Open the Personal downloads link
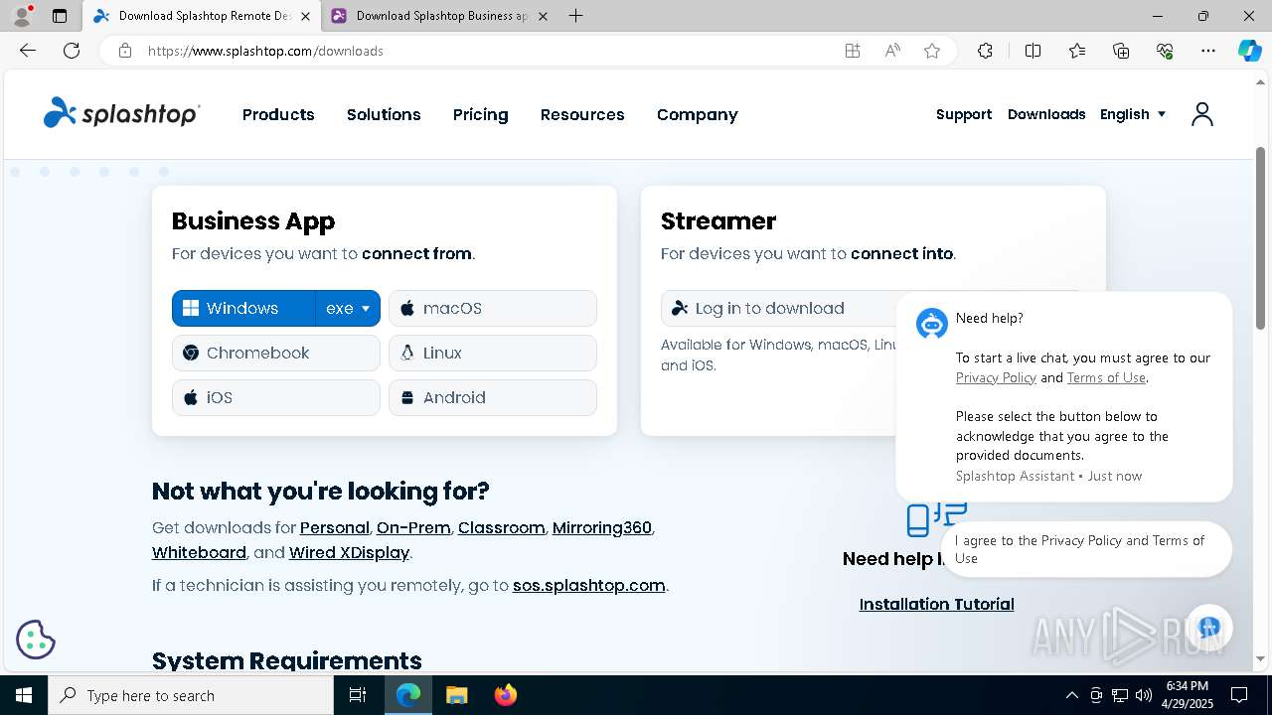This screenshot has width=1272, height=715. tap(335, 527)
